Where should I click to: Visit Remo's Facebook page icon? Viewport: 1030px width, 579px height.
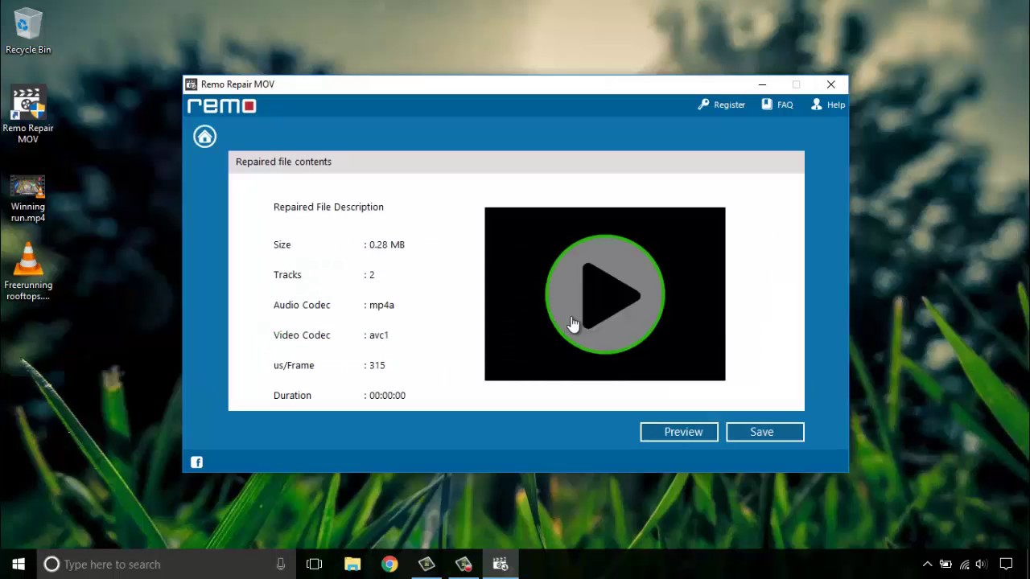(196, 462)
